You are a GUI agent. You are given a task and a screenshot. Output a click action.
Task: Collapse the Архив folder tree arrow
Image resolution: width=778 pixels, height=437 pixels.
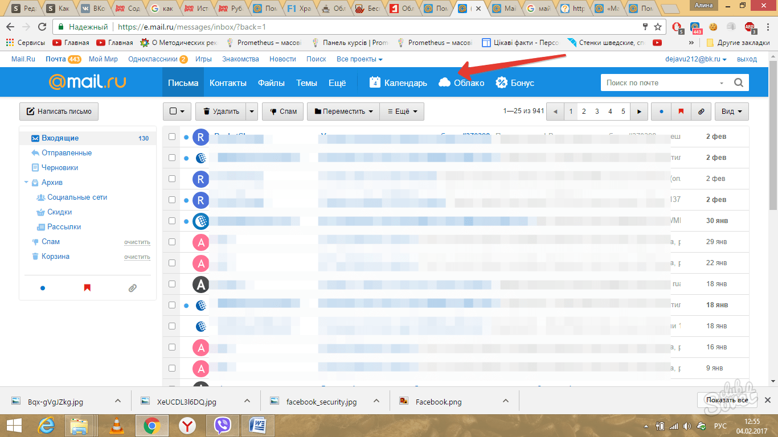26,183
